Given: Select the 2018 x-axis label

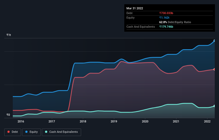Looking at the screenshot, I should [83, 121].
